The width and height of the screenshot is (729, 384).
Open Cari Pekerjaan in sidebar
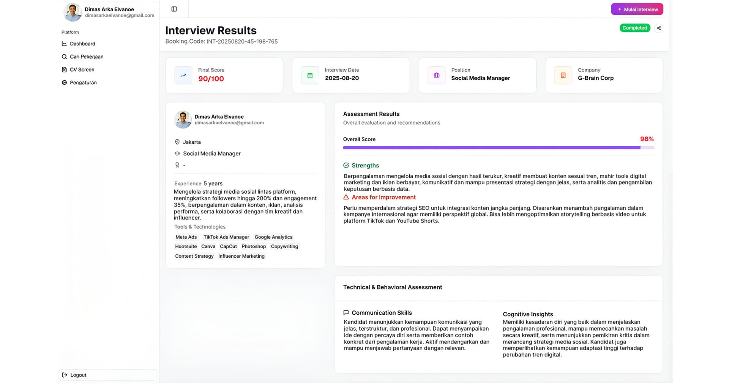(x=86, y=56)
